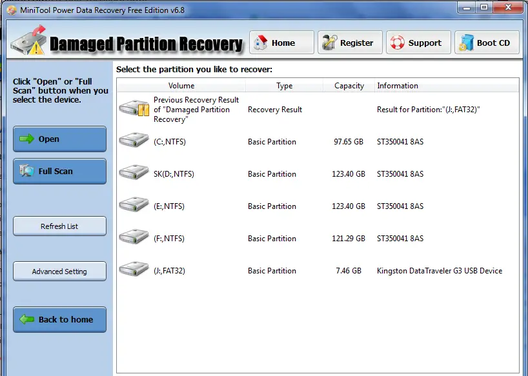Image resolution: width=528 pixels, height=376 pixels.
Task: Start a Full Scan
Action: click(59, 171)
